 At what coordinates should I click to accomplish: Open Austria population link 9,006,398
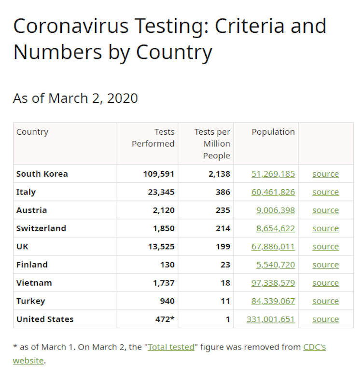[275, 210]
